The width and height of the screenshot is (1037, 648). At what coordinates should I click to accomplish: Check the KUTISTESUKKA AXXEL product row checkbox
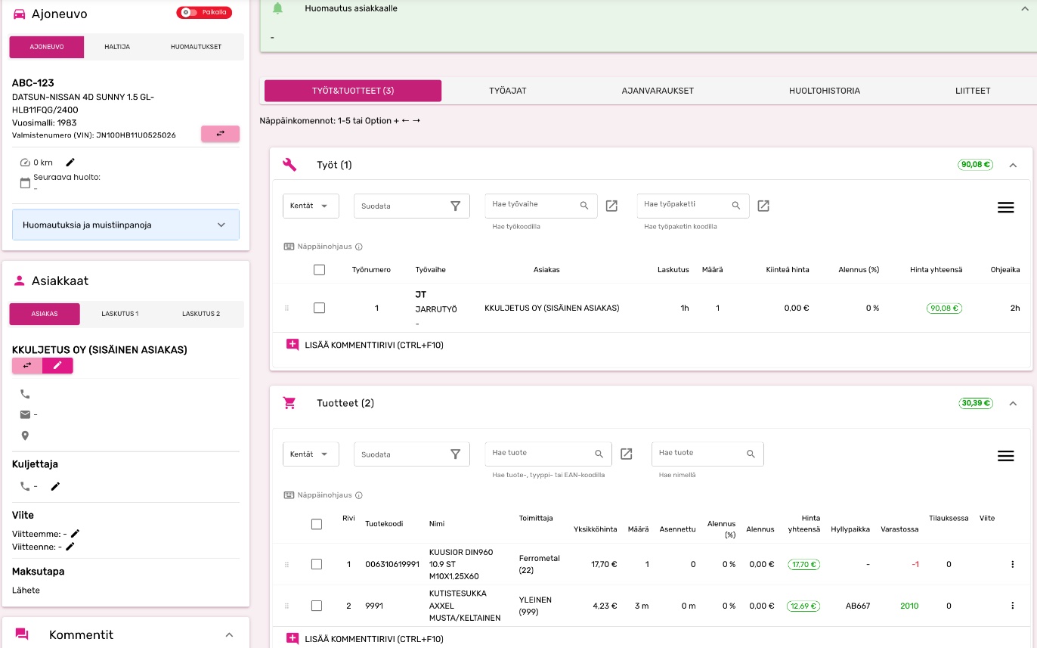pyautogui.click(x=317, y=606)
